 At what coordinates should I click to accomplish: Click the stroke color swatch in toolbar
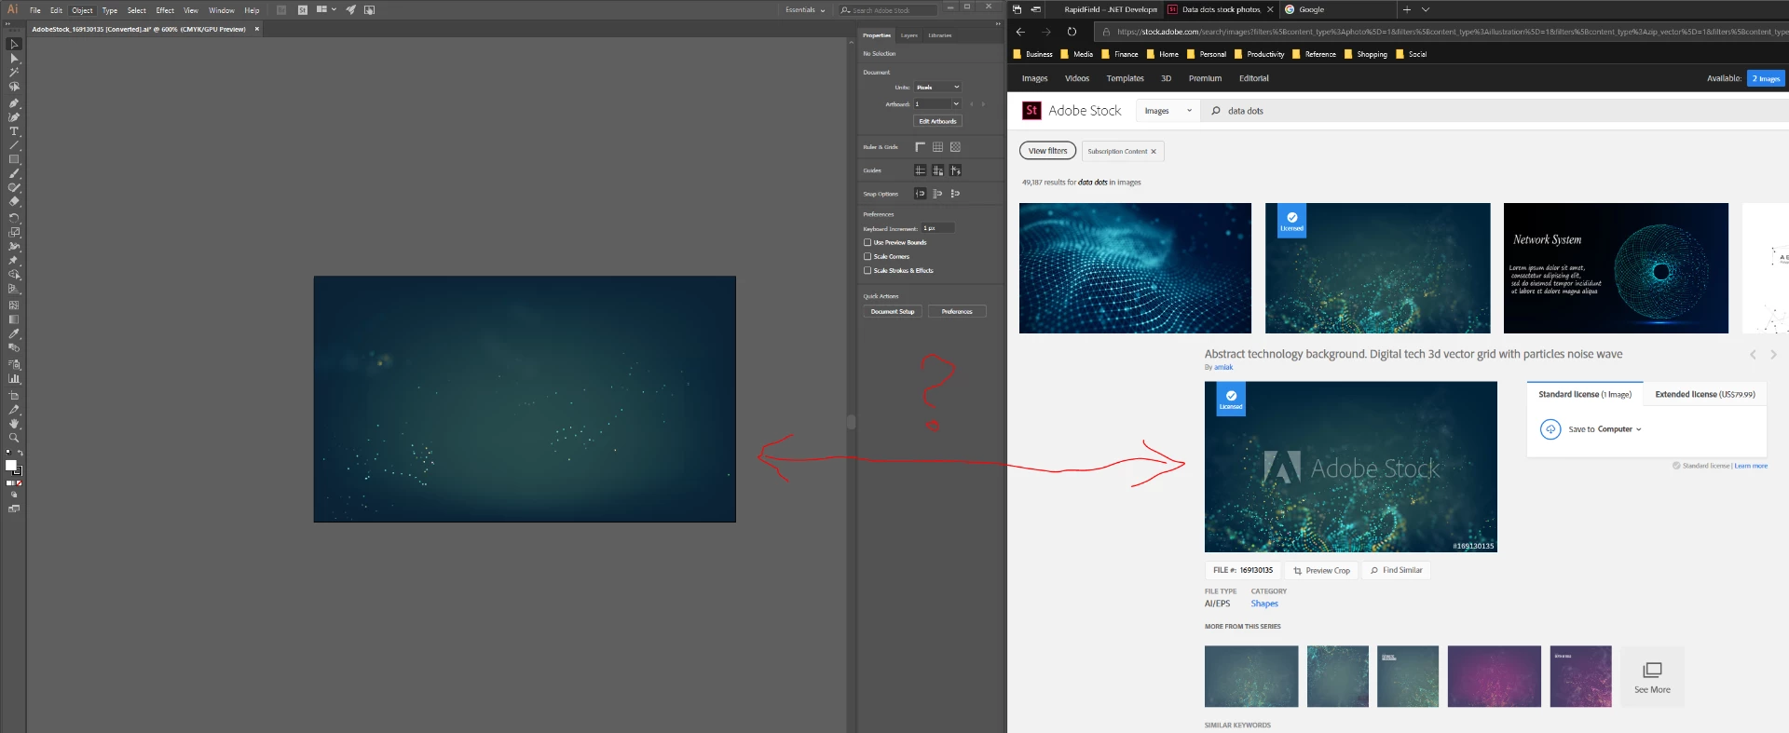(x=18, y=471)
